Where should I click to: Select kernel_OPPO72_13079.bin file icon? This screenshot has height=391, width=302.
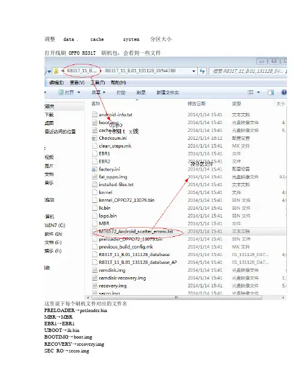94,200
